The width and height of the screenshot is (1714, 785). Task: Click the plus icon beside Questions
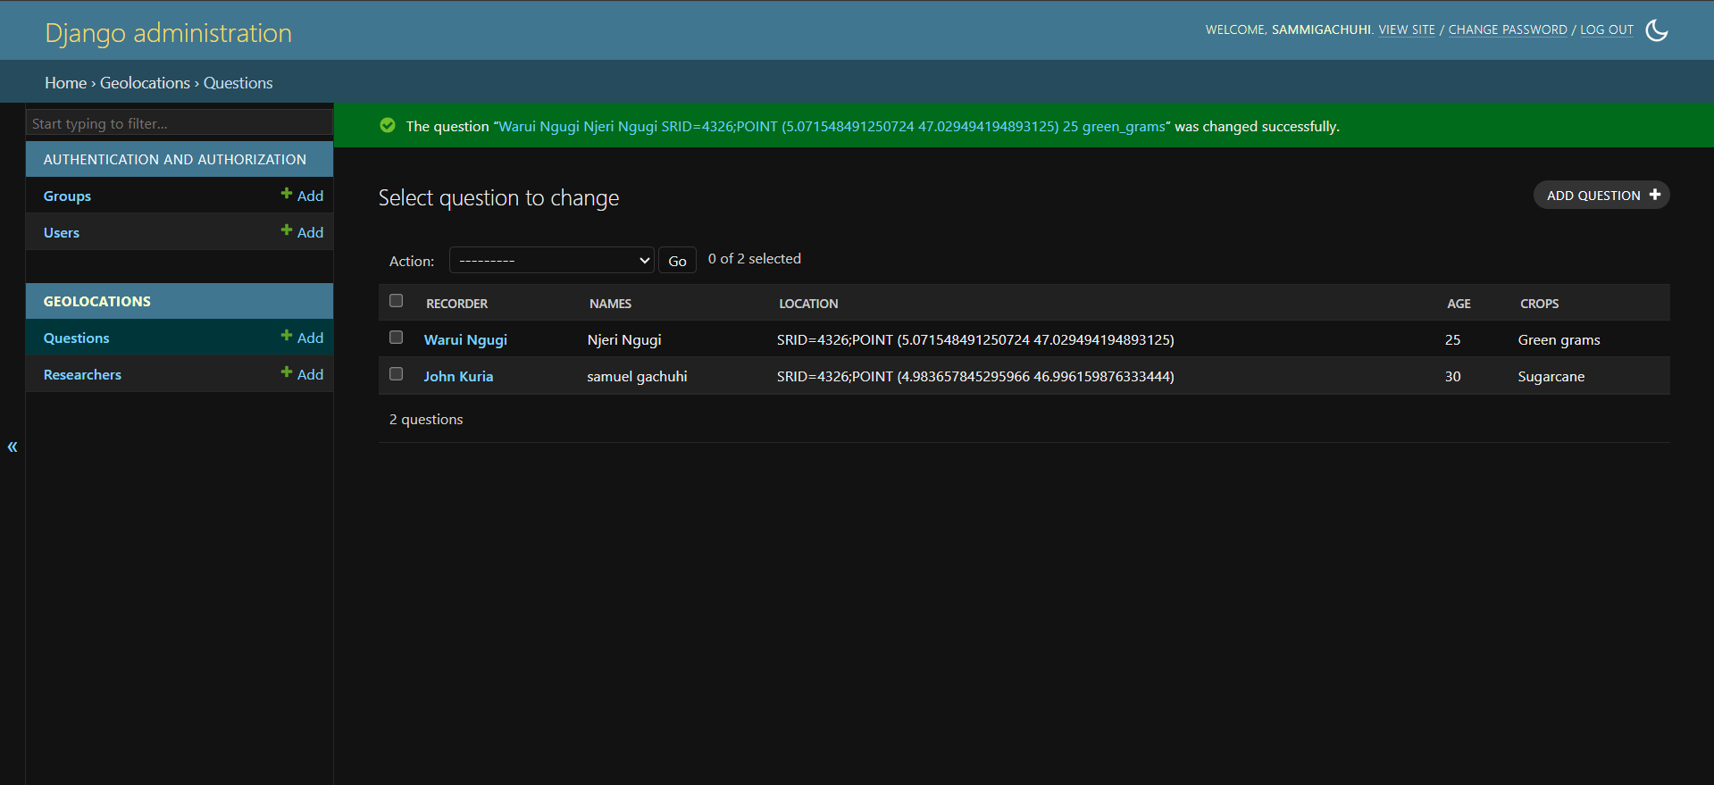[287, 336]
